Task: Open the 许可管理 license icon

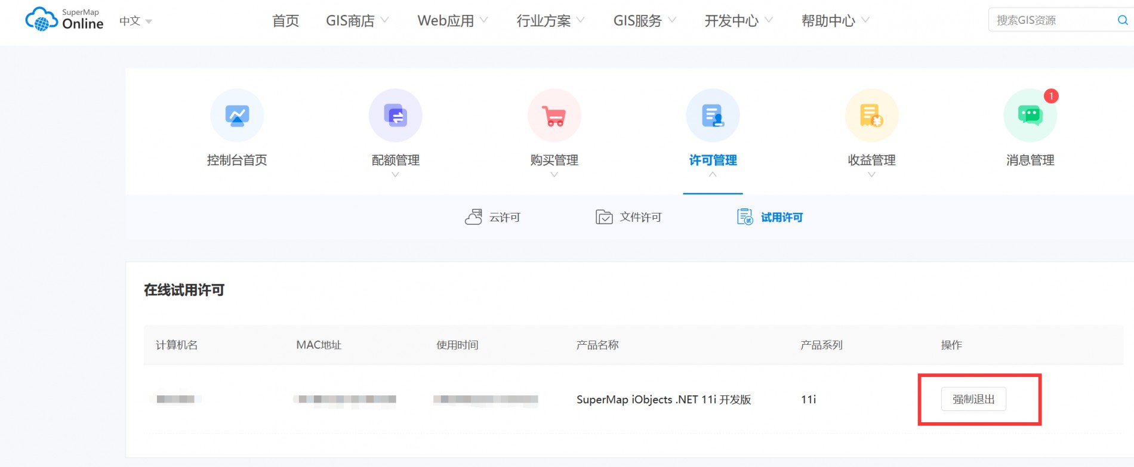Action: [x=713, y=115]
